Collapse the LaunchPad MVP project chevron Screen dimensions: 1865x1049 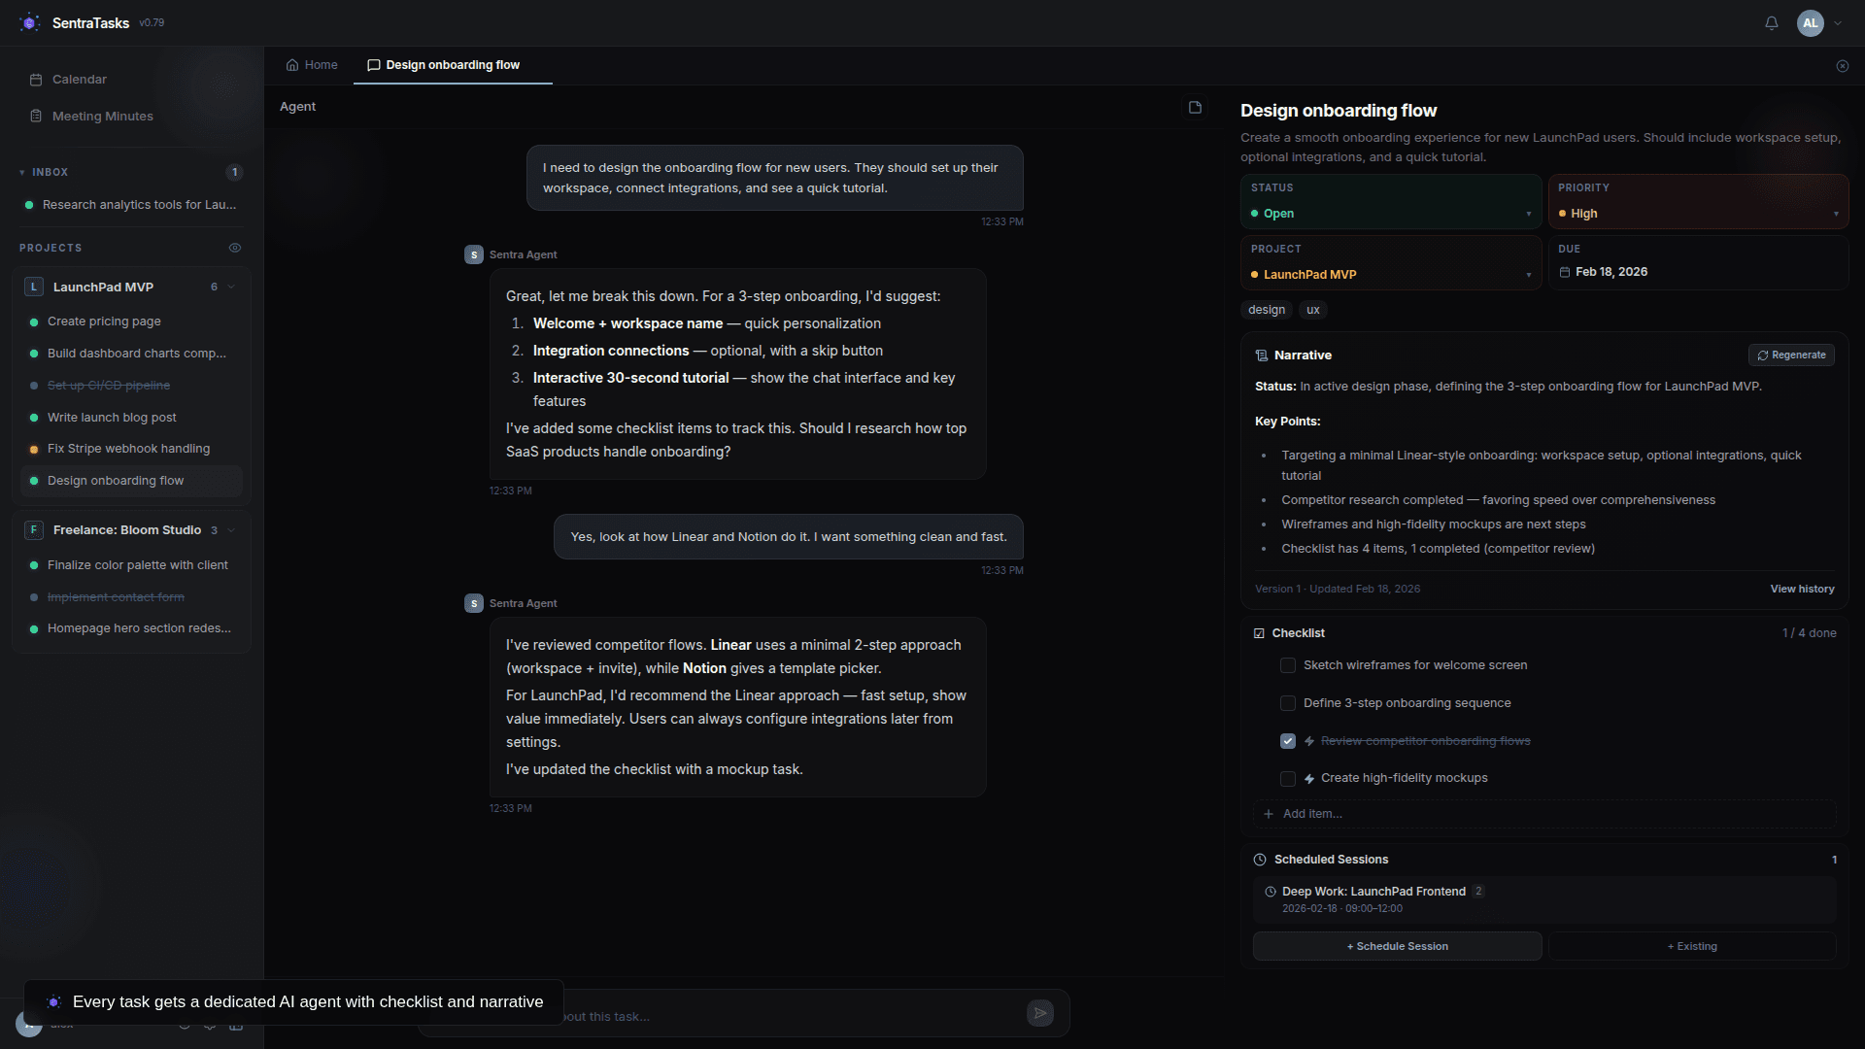pyautogui.click(x=231, y=287)
